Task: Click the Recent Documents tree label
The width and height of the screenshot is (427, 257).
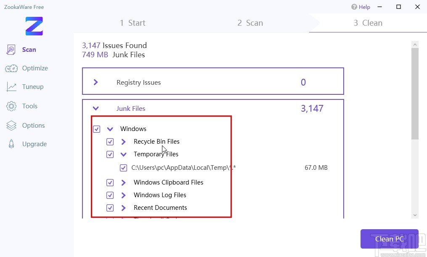Action: pyautogui.click(x=160, y=208)
